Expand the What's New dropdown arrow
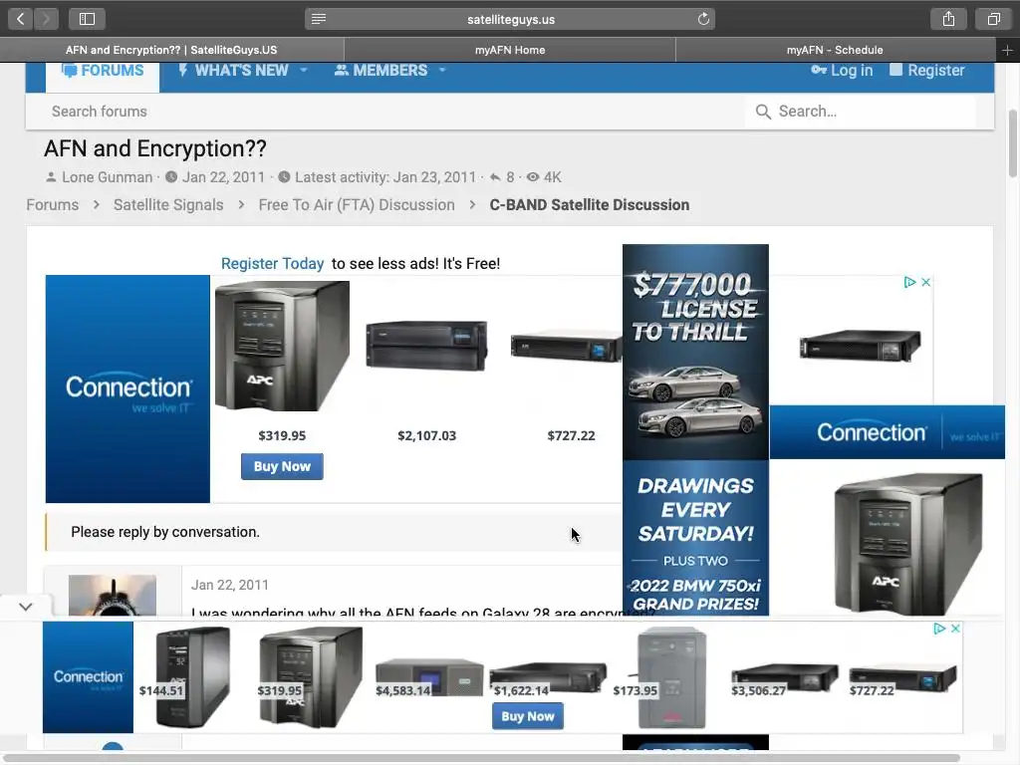This screenshot has width=1020, height=765. click(x=304, y=71)
